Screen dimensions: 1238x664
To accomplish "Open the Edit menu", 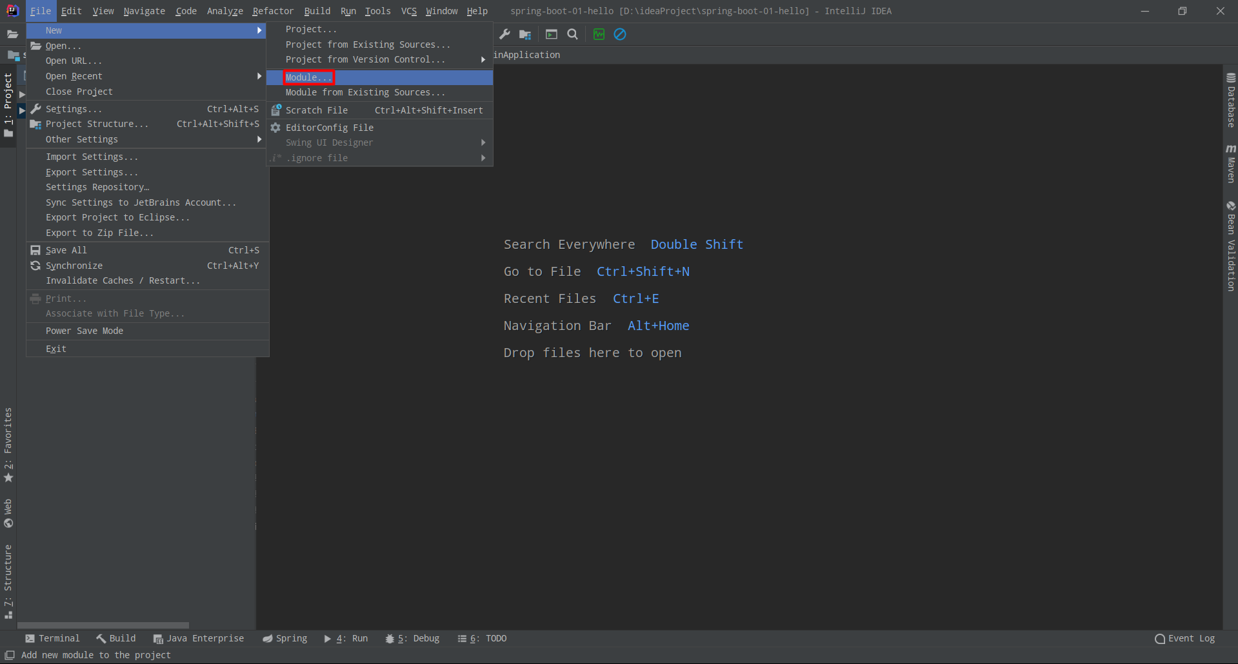I will 71,11.
